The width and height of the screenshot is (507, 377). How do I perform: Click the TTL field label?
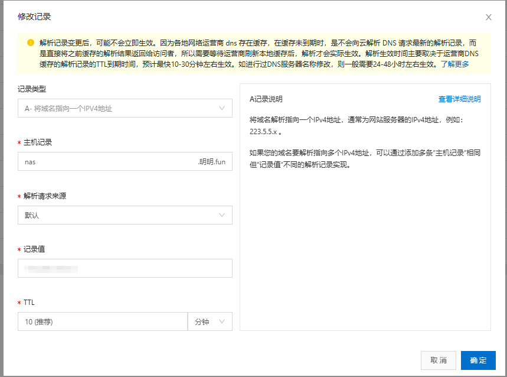click(x=29, y=302)
